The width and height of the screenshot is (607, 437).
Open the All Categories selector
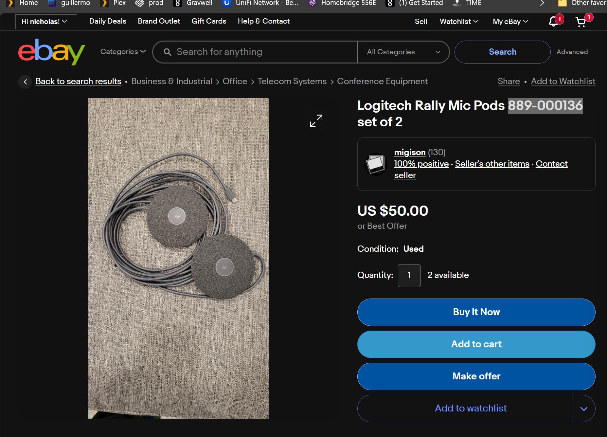pos(403,52)
